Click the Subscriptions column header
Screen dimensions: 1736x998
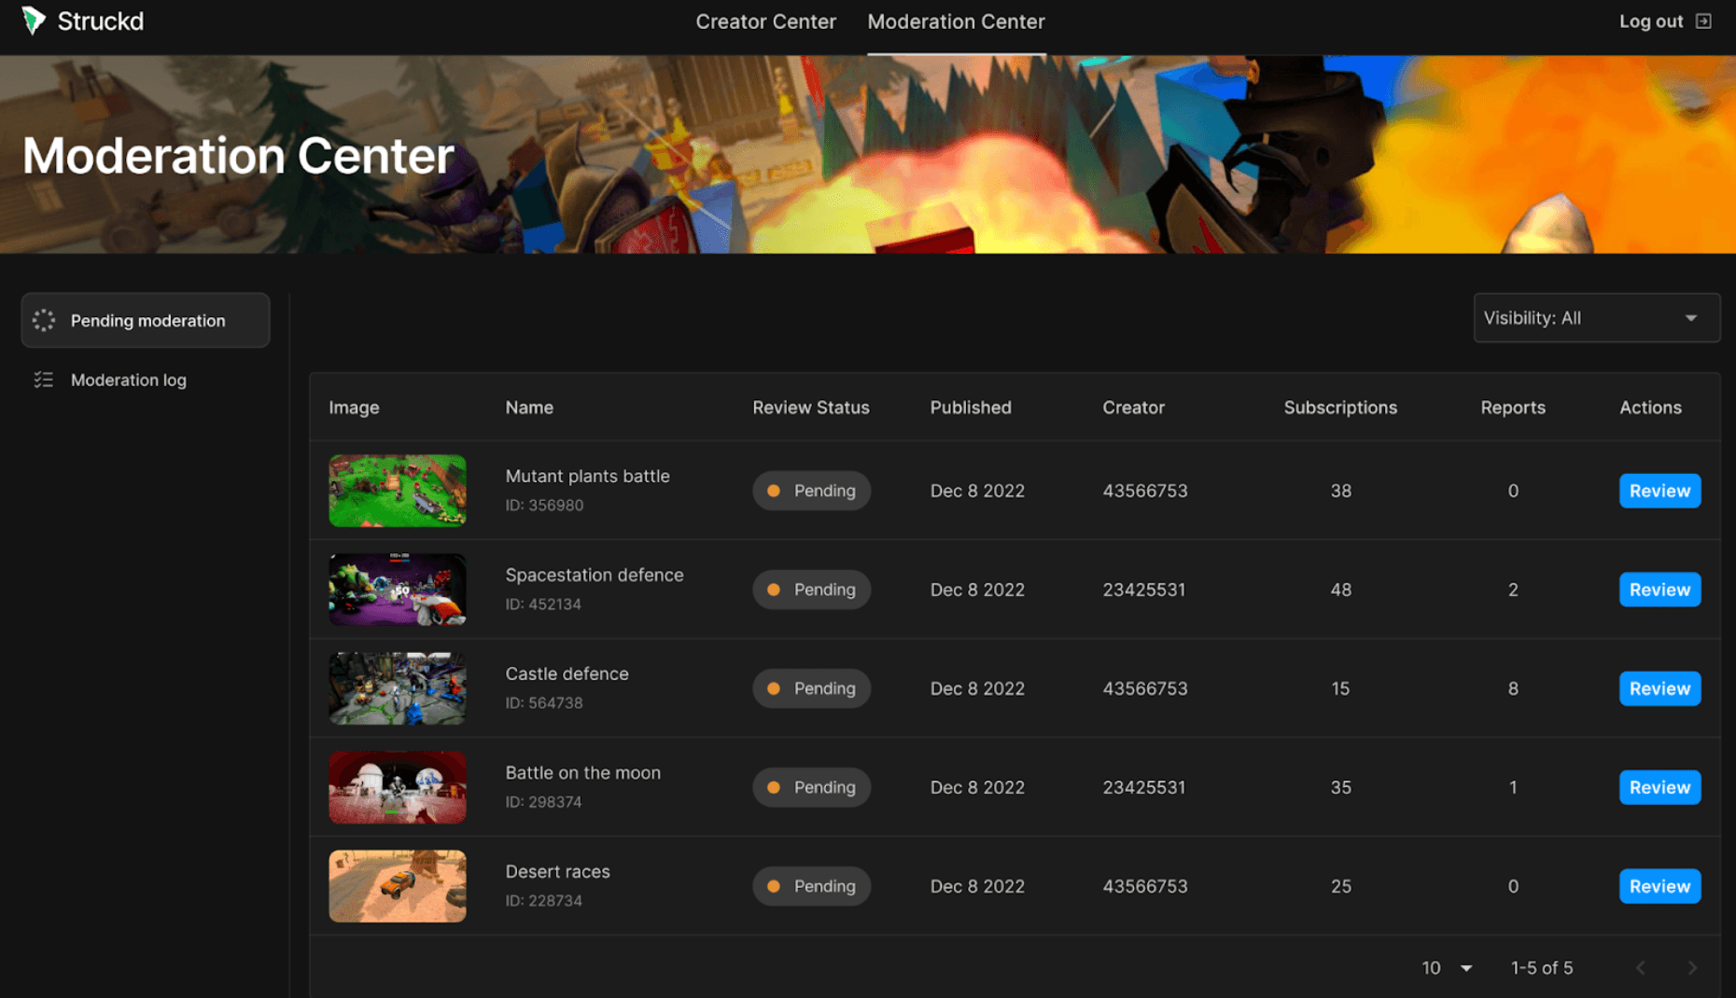[x=1340, y=408]
